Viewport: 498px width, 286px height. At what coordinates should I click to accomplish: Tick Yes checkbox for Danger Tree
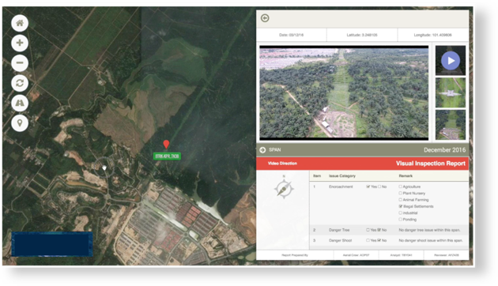click(368, 230)
